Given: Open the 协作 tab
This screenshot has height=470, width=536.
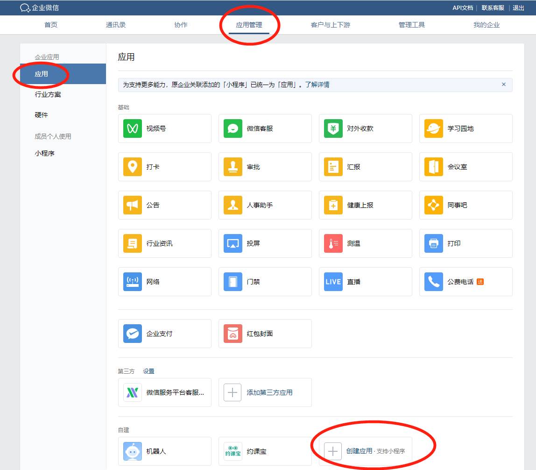Looking at the screenshot, I should (x=181, y=25).
